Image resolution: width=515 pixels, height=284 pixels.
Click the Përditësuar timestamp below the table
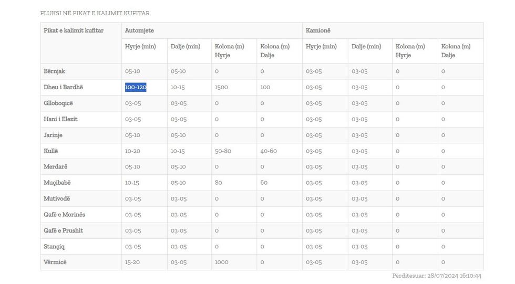coord(437,276)
